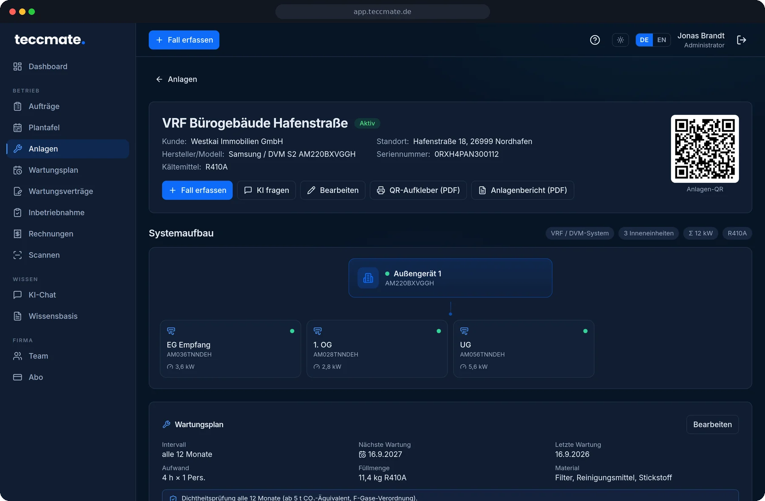Select the Außengerät 1 node
The height and width of the screenshot is (501, 765).
tap(450, 278)
